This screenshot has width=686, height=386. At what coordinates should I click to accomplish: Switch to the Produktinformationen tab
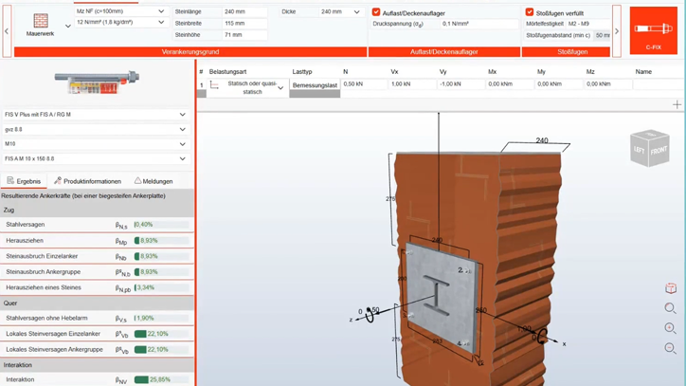coord(87,181)
